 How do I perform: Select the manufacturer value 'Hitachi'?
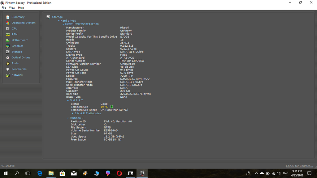124,28
